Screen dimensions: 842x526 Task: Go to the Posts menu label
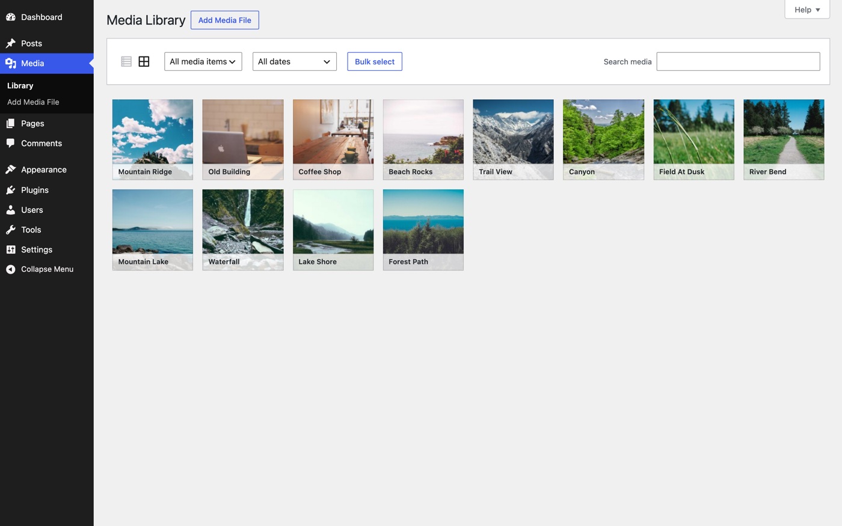tap(31, 43)
